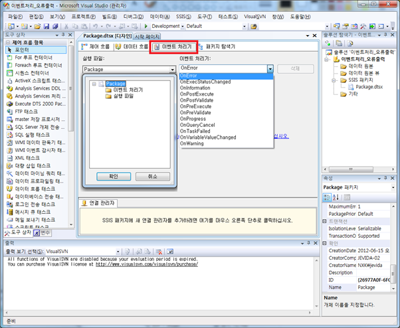
Task: Select 데이터 원본 folder in Solution Explorer
Action: (x=361, y=66)
